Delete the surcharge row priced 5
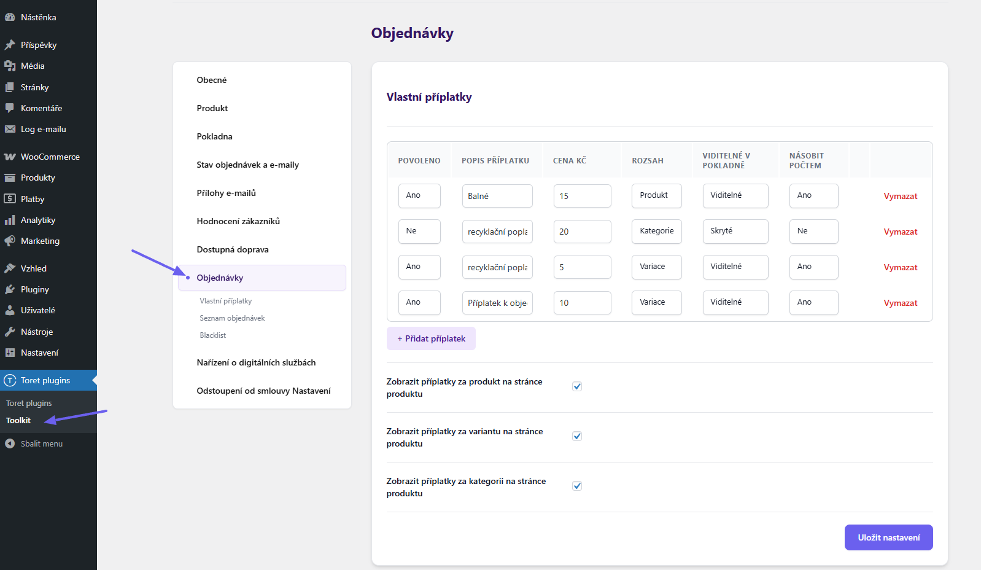The image size is (981, 570). (901, 267)
